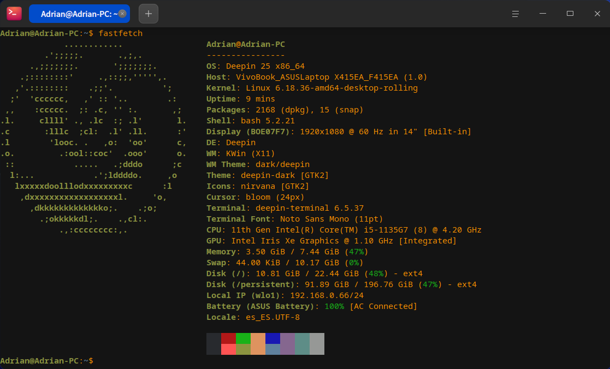Click the typed 'fastfetch' command
610x369 pixels.
tap(121, 33)
